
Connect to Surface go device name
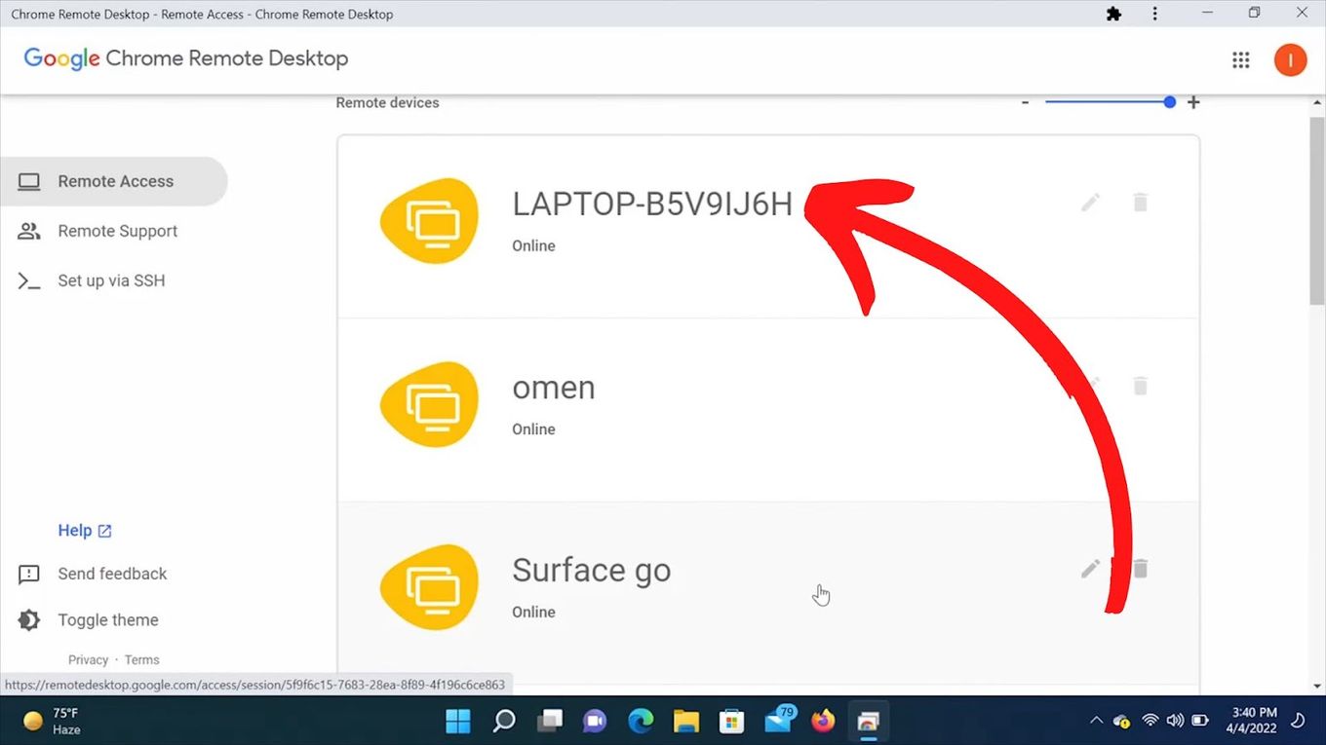coord(592,570)
